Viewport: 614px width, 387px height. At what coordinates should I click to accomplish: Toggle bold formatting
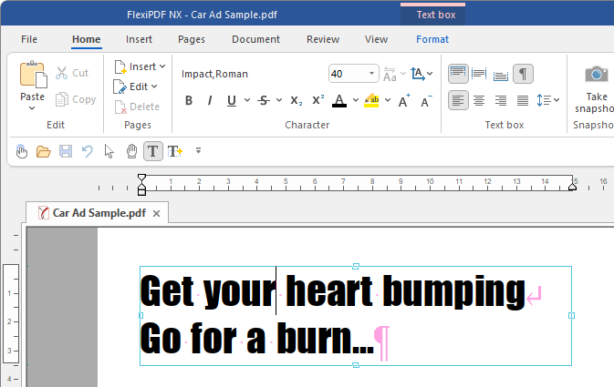[189, 100]
